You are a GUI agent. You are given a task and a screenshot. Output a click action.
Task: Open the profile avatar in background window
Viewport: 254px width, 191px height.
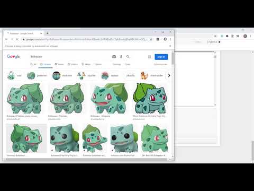pyautogui.click(x=245, y=36)
